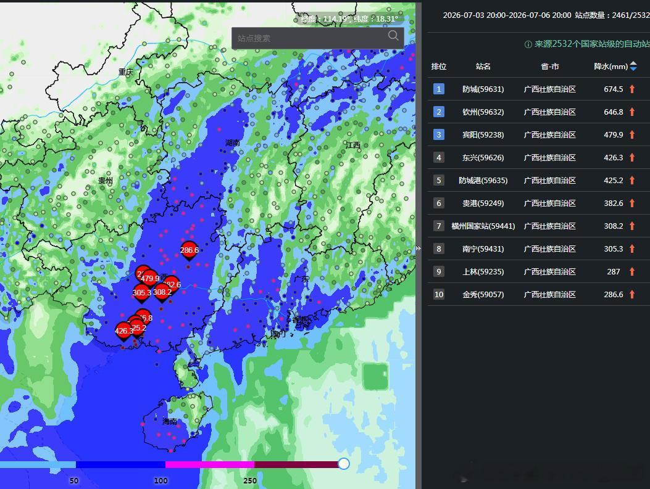Click the magnifier search icon
This screenshot has width=650, height=489.
point(393,36)
